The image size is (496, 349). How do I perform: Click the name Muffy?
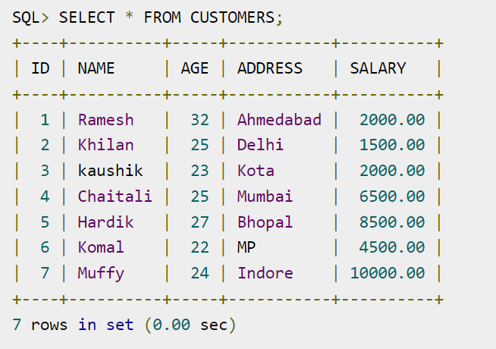tap(101, 274)
